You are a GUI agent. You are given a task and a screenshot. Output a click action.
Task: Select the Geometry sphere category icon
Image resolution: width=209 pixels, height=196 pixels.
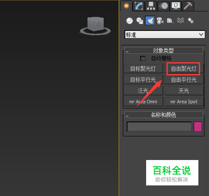(x=130, y=21)
